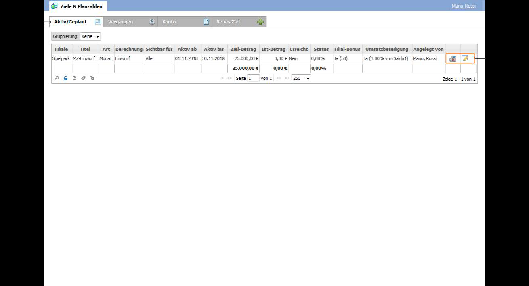Click the green plus icon on Neues Ziel
529x286 pixels.
[x=260, y=22]
